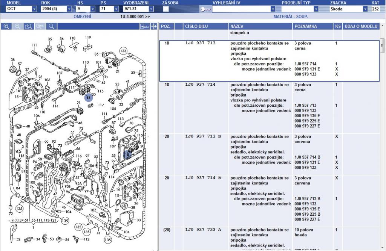The height and width of the screenshot is (251, 386).
Task: Click the (20) position cell
Action: pyautogui.click(x=167, y=230)
